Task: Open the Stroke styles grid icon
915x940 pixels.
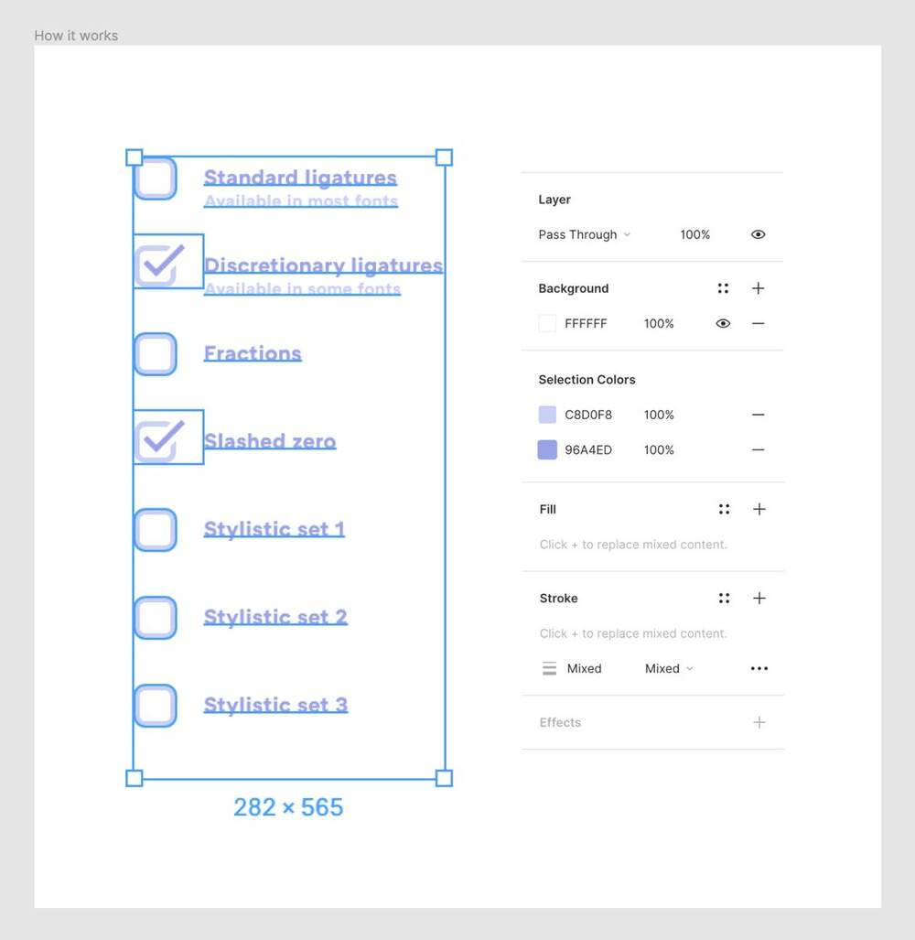Action: [724, 598]
